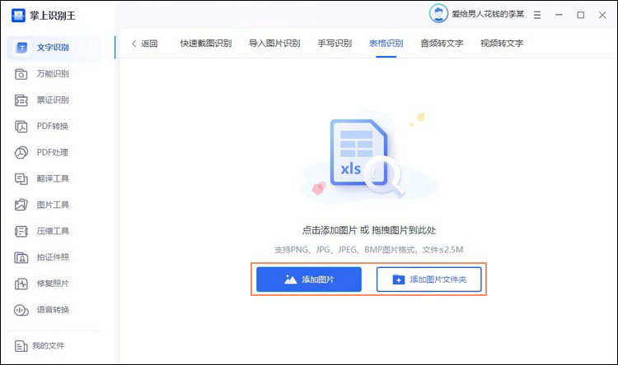Image resolution: width=618 pixels, height=365 pixels.
Task: Select 拍证件照 label in sidebar
Action: coord(53,257)
